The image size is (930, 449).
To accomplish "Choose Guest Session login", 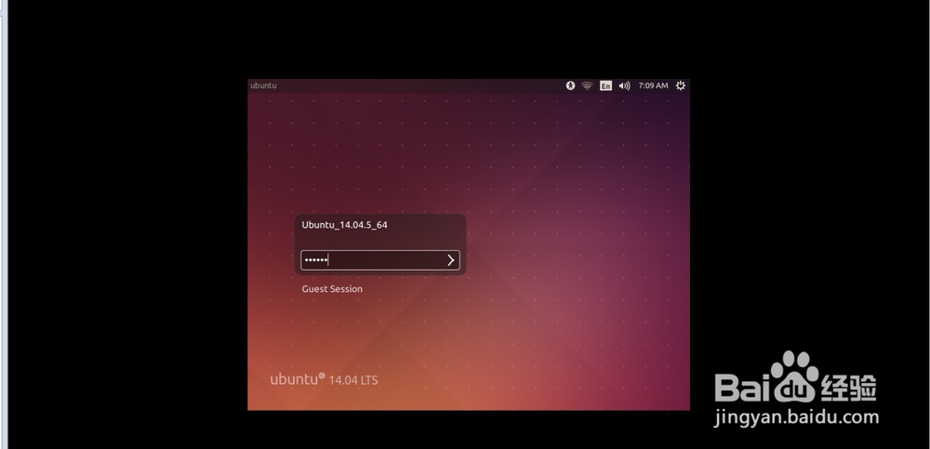I will (x=332, y=289).
